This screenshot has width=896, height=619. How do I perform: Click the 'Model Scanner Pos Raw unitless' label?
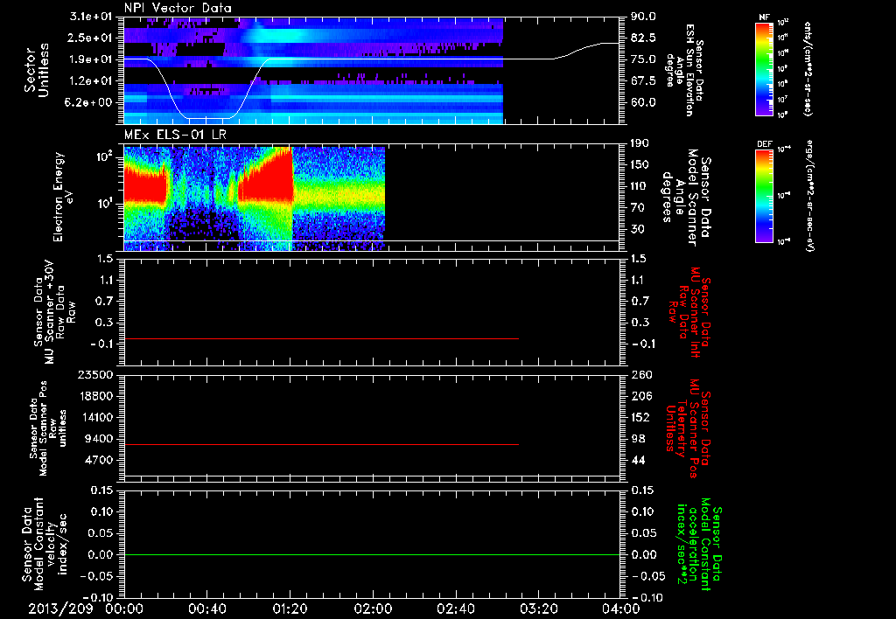[x=48, y=428]
